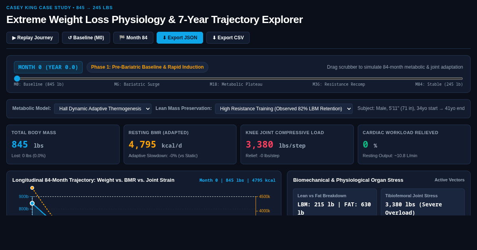
Task: Select the Knee Joint Compressive Load card
Action: tap(297, 144)
